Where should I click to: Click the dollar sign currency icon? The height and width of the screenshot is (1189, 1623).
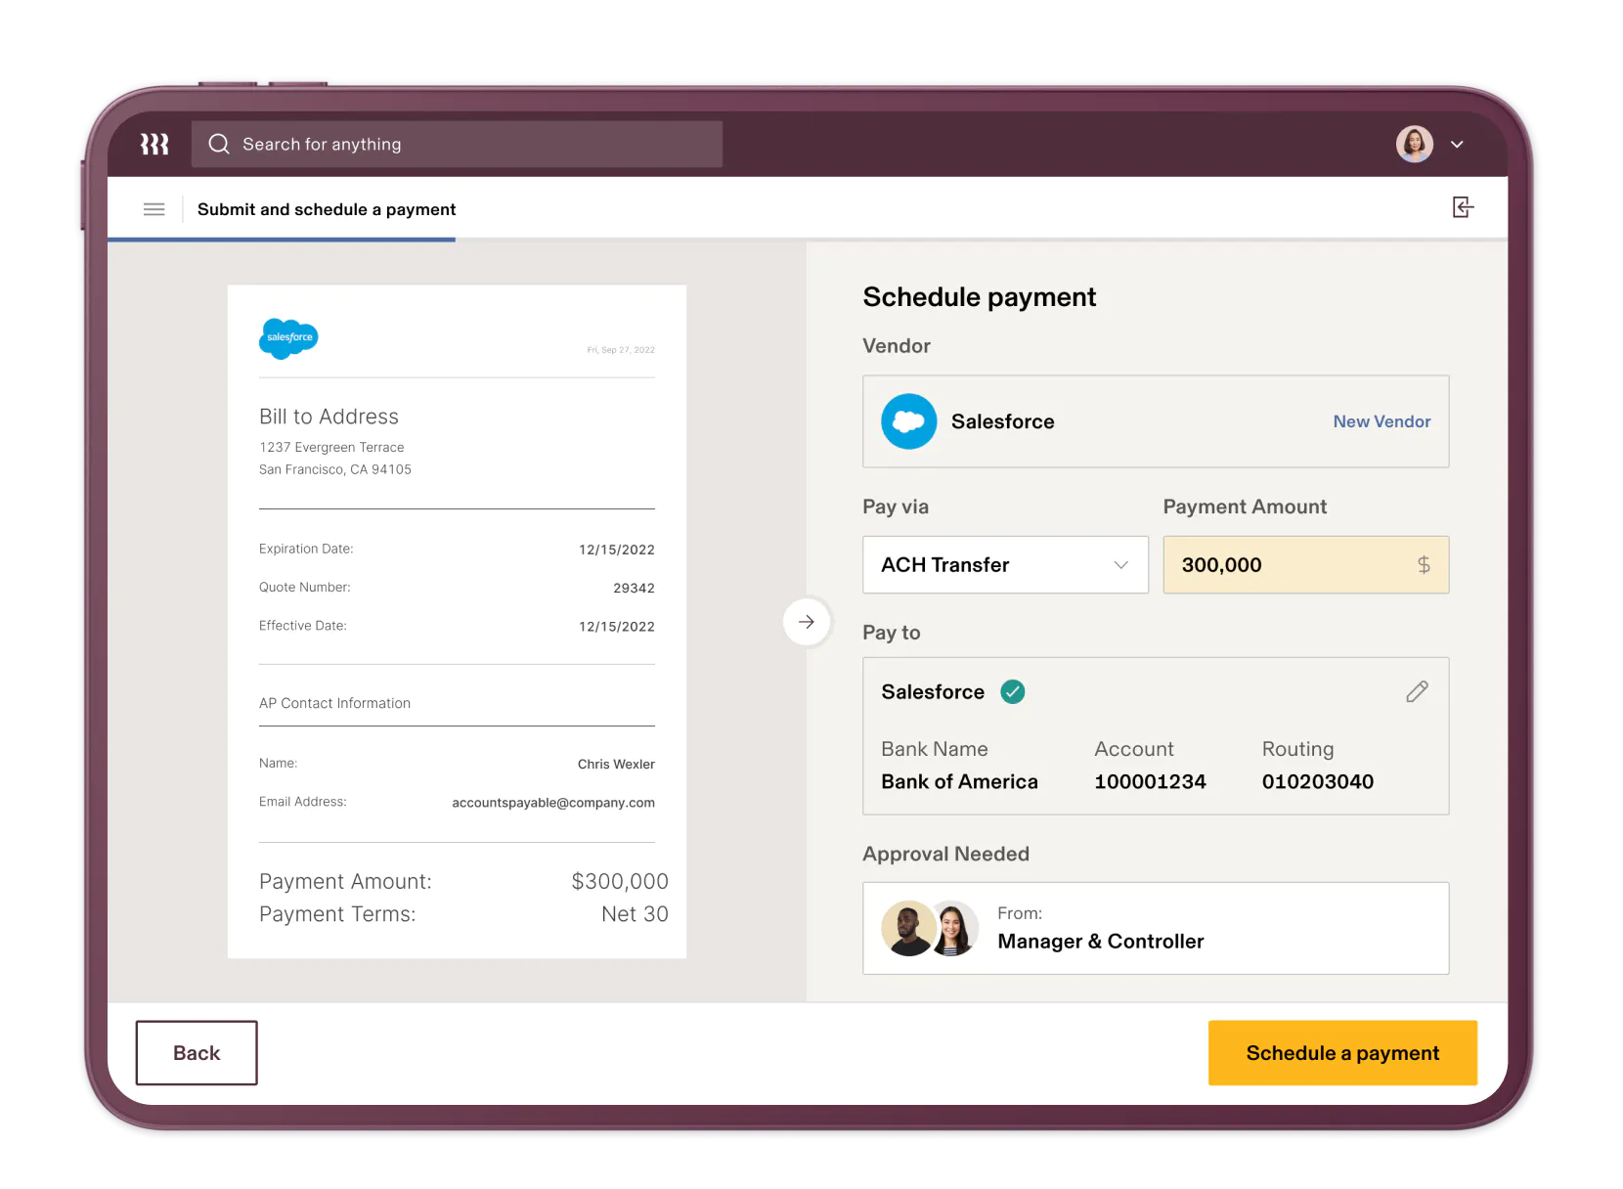tap(1424, 565)
